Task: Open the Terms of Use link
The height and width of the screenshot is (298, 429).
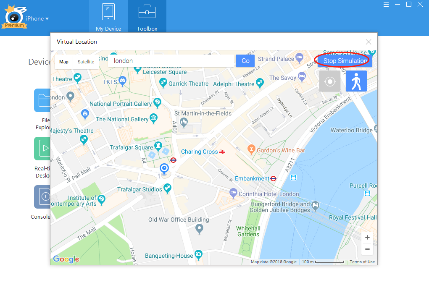Action: [362, 261]
